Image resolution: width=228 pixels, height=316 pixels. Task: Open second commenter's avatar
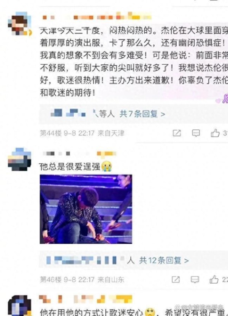click(19, 159)
